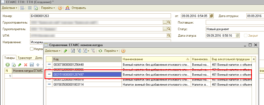264x105 pixels.
Task: Click the Поставщик input field
Action: [x=235, y=23]
